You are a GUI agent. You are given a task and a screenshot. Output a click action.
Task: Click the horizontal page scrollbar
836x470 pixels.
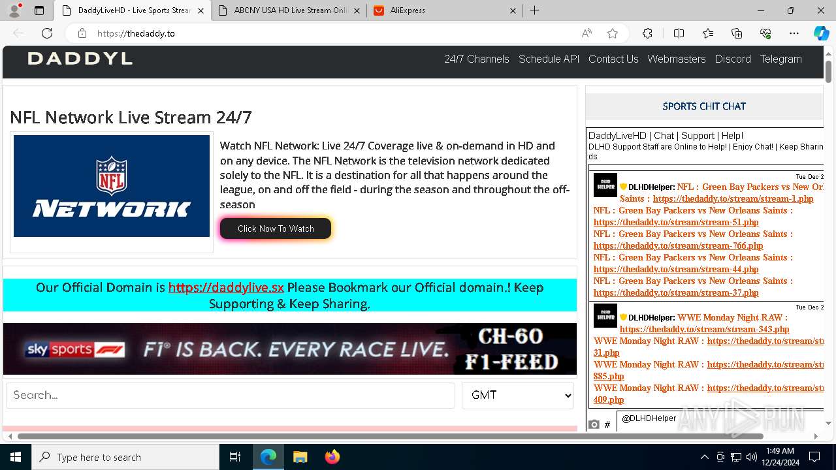click(391, 436)
